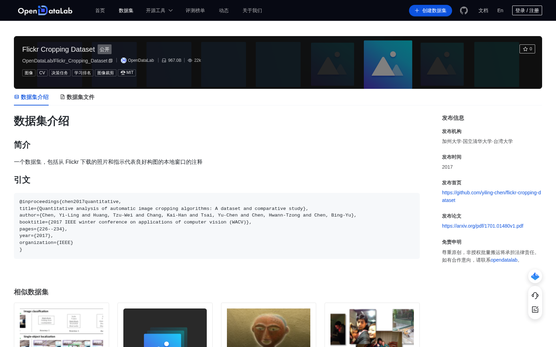Open the headset customer support icon
This screenshot has height=347, width=556.
(535, 295)
